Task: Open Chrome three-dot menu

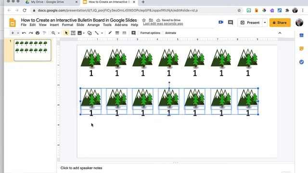Action: pyautogui.click(x=303, y=11)
